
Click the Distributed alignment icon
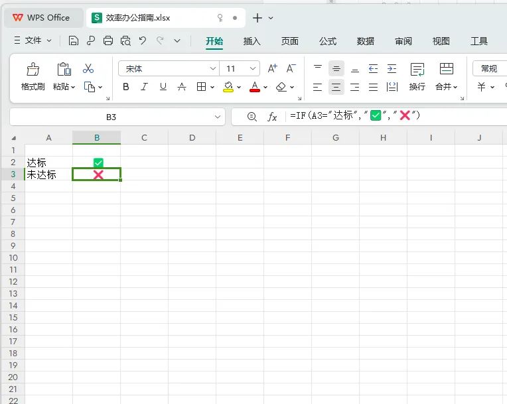pos(392,87)
